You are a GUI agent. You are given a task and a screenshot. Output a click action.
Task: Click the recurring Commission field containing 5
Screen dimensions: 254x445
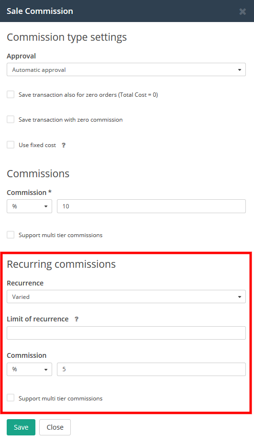click(x=151, y=369)
